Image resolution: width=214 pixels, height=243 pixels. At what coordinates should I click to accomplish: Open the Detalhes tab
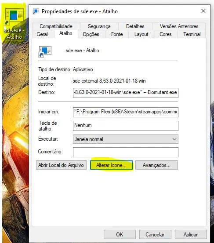[x=135, y=26]
